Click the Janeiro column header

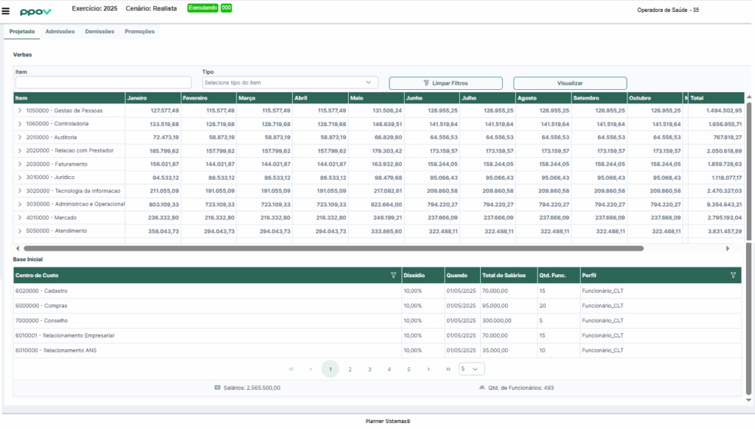[153, 98]
